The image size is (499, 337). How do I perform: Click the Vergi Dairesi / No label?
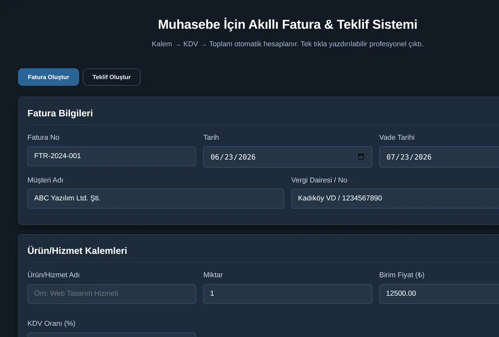pos(319,180)
